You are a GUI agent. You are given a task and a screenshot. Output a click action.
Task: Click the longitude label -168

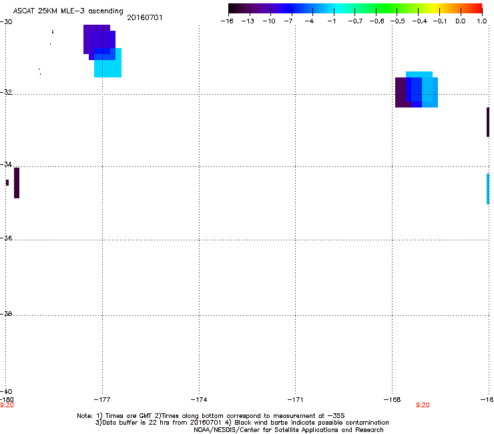(393, 400)
